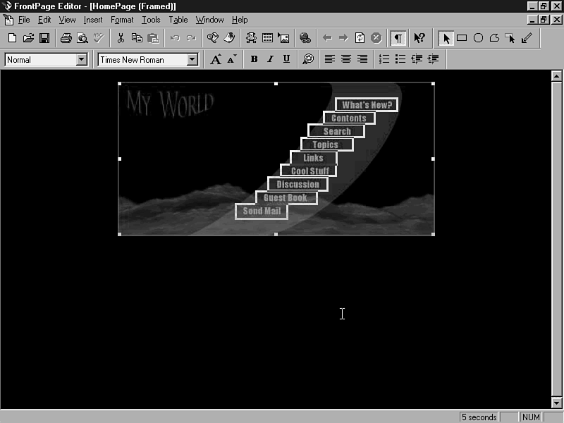Click the Save floppy disk icon

(x=44, y=38)
